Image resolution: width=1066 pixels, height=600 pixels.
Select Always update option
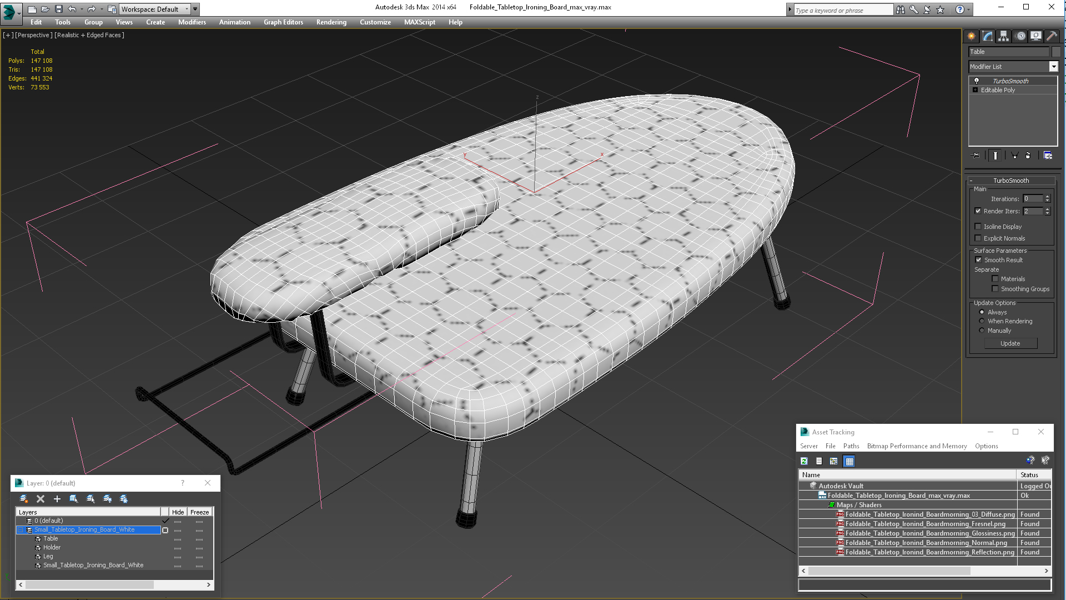pos(982,312)
